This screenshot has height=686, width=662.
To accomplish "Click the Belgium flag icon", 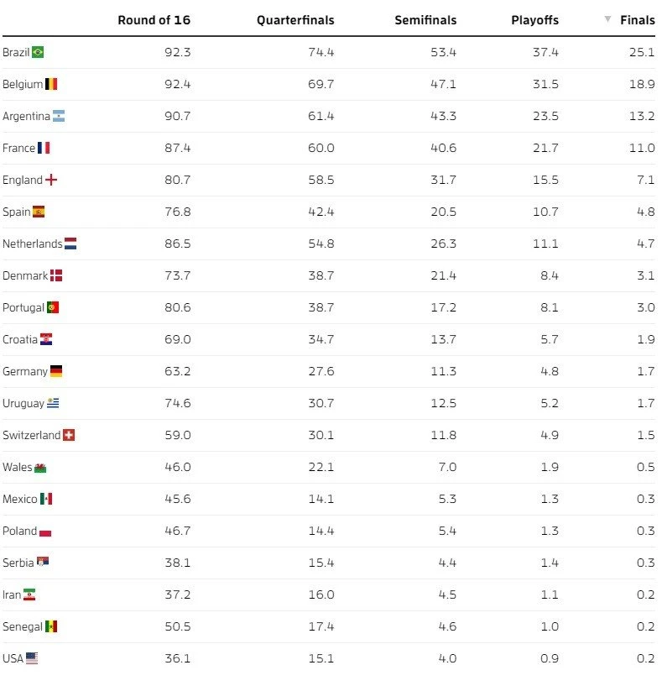I will pyautogui.click(x=51, y=84).
